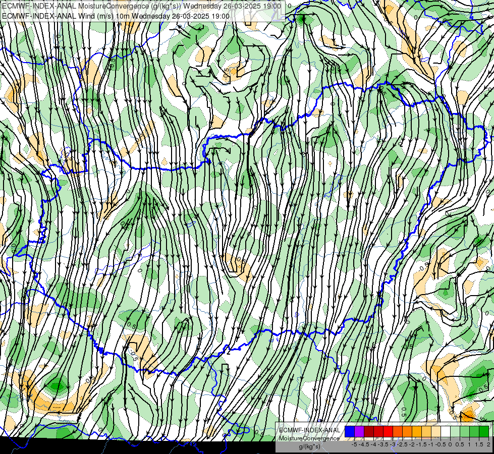
Task: Click the '2' legend tick label
Action: (x=489, y=444)
